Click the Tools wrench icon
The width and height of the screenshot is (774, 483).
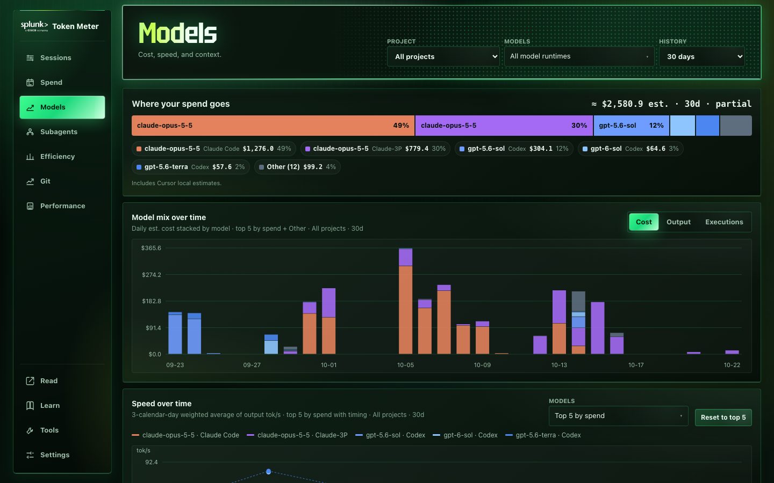click(30, 430)
